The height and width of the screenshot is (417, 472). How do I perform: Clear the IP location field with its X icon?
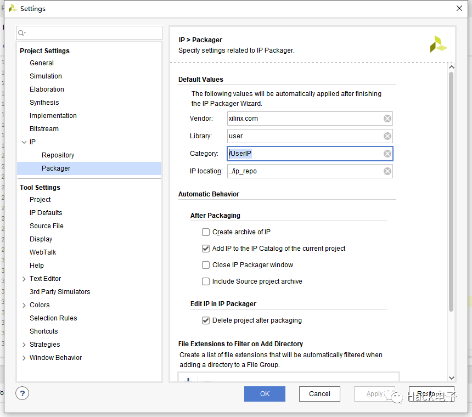pyautogui.click(x=387, y=171)
